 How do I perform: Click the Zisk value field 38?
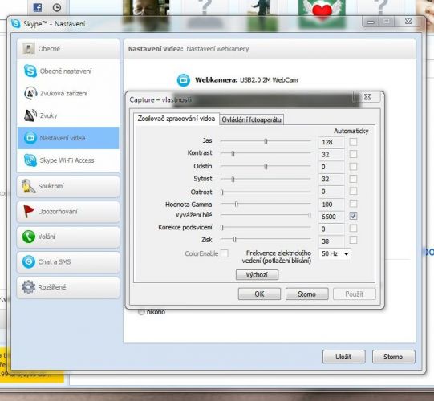[x=331, y=241]
